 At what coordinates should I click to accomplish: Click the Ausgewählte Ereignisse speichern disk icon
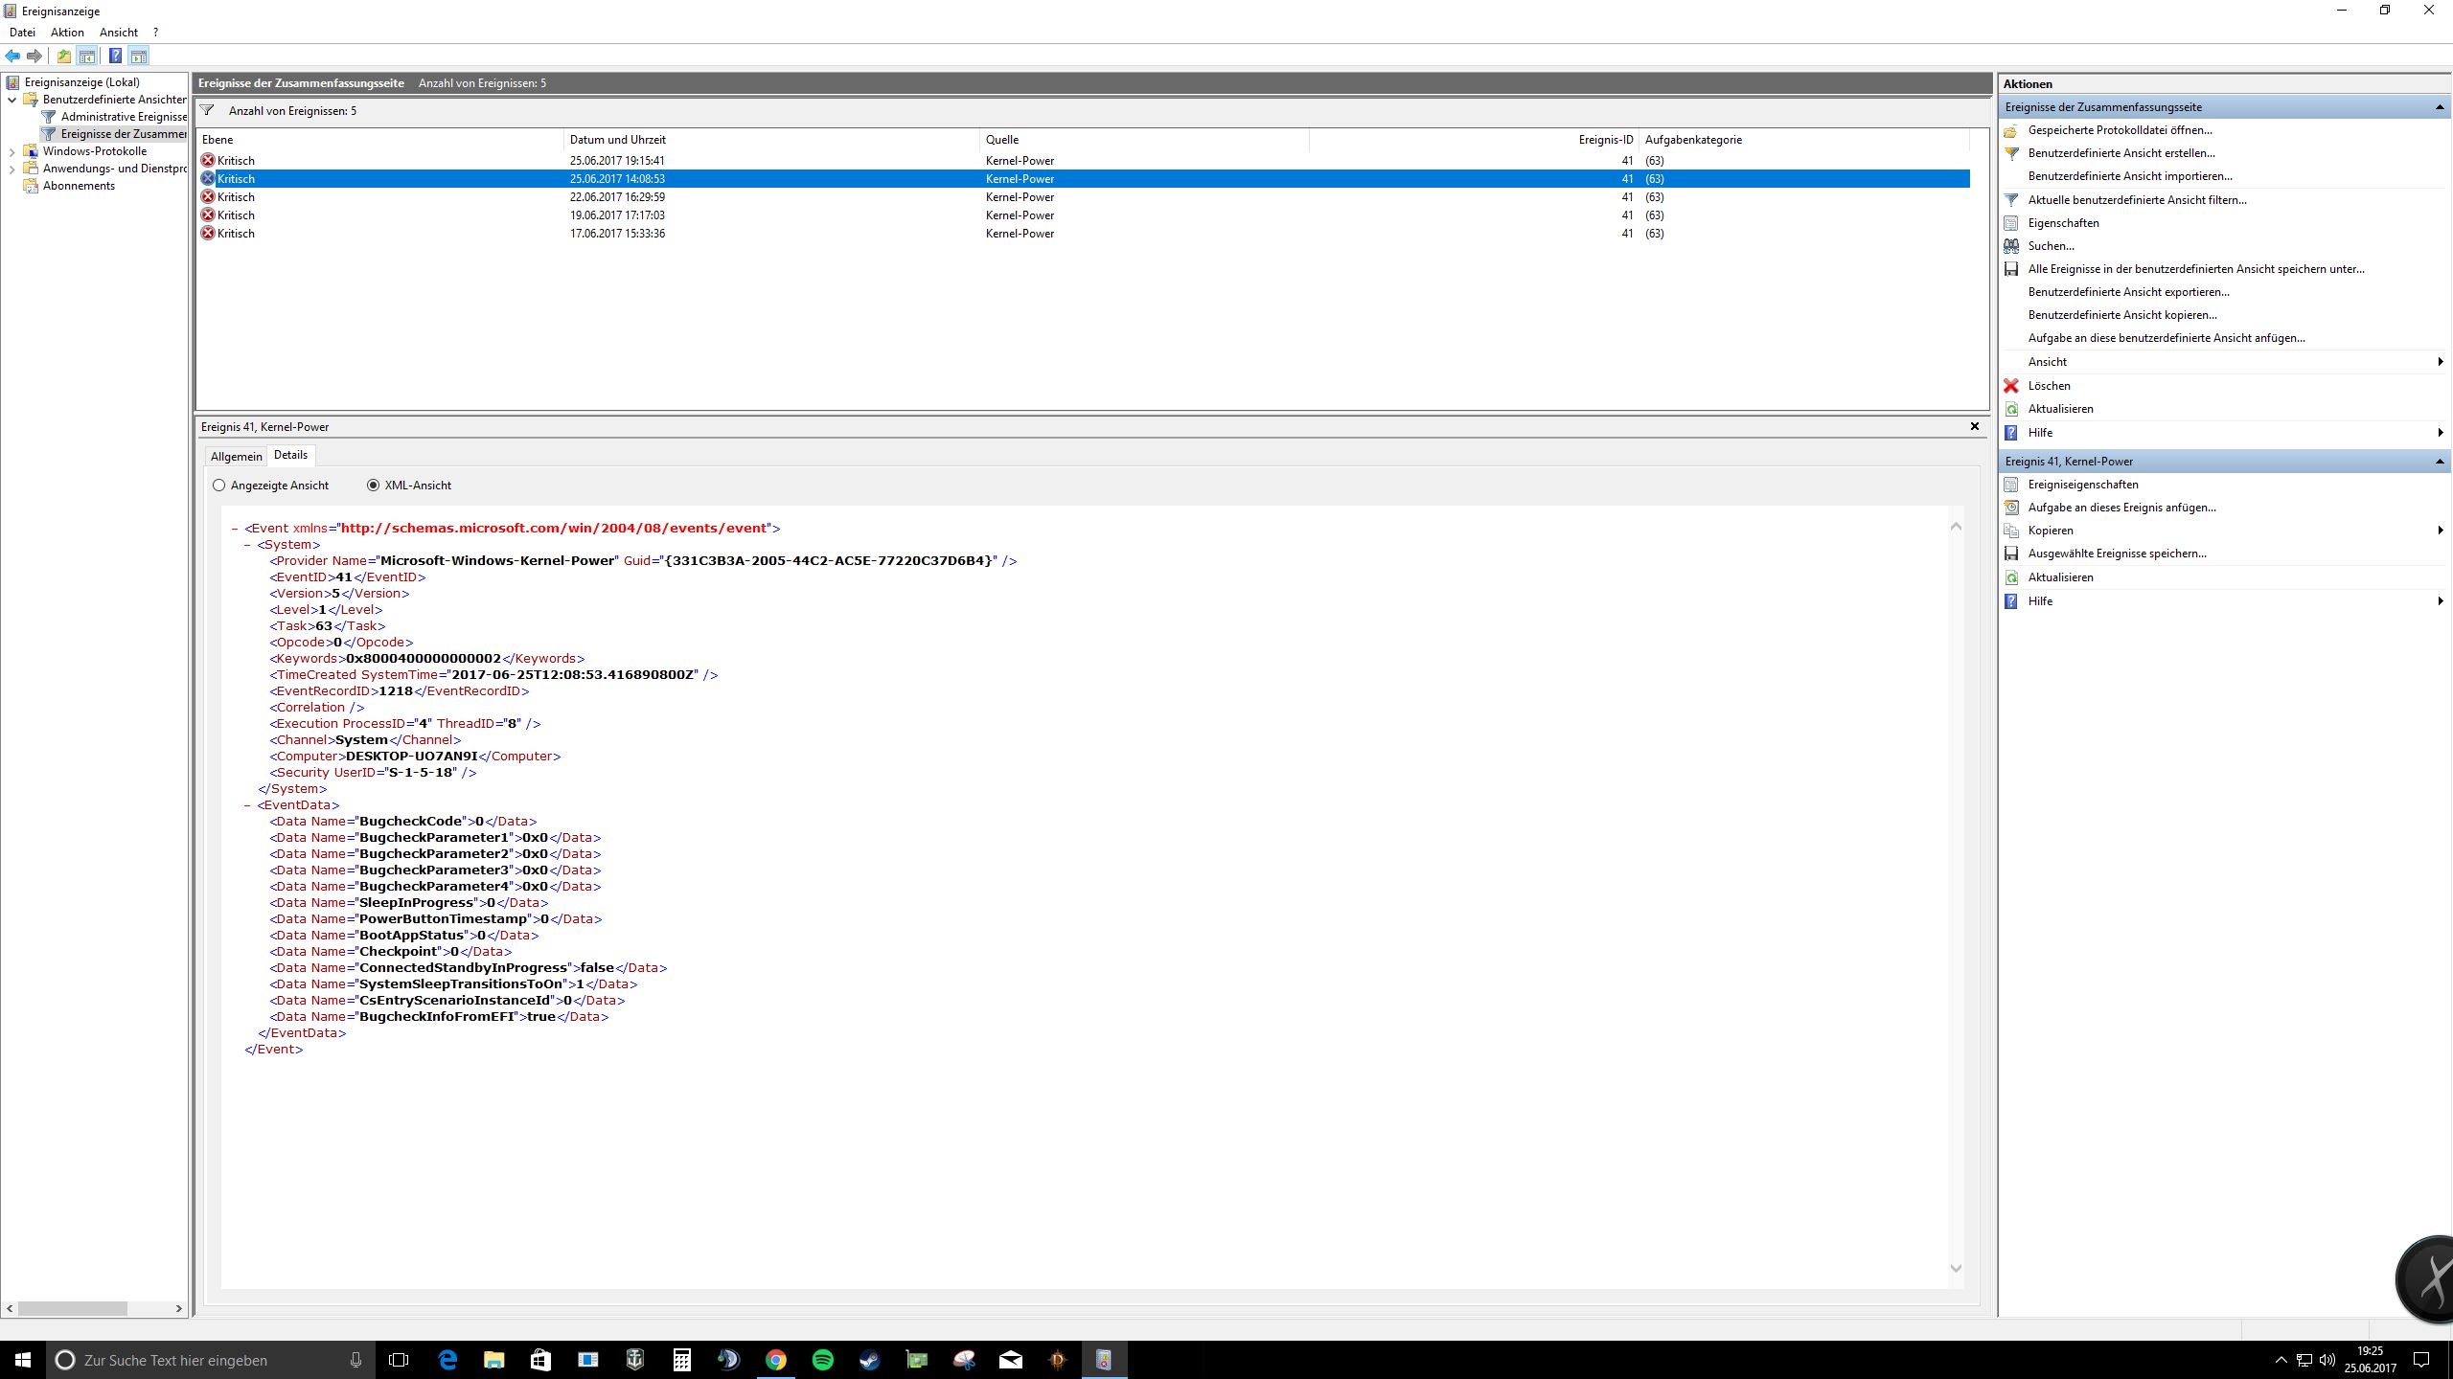pyautogui.click(x=2011, y=554)
